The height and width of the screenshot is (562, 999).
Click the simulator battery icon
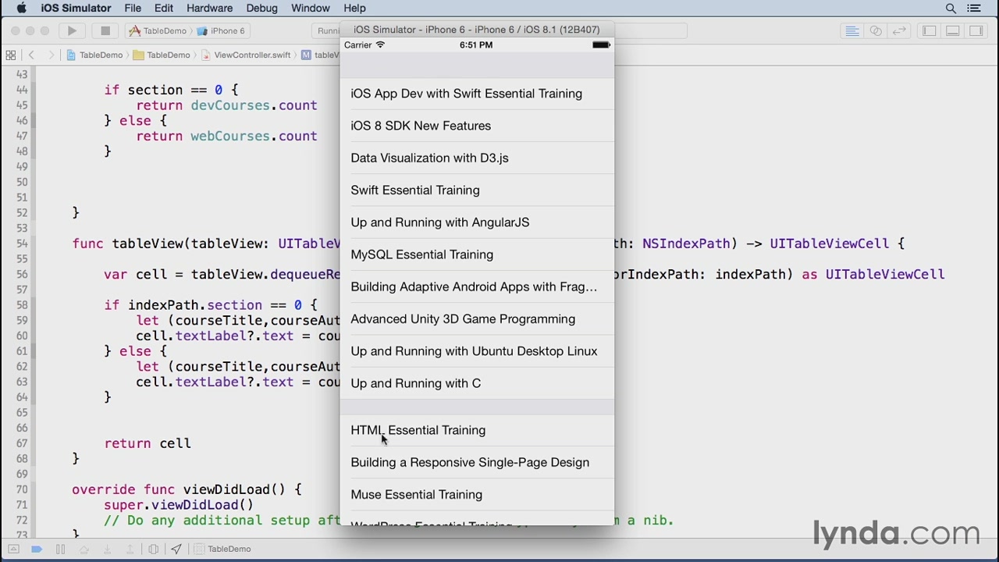(x=601, y=45)
